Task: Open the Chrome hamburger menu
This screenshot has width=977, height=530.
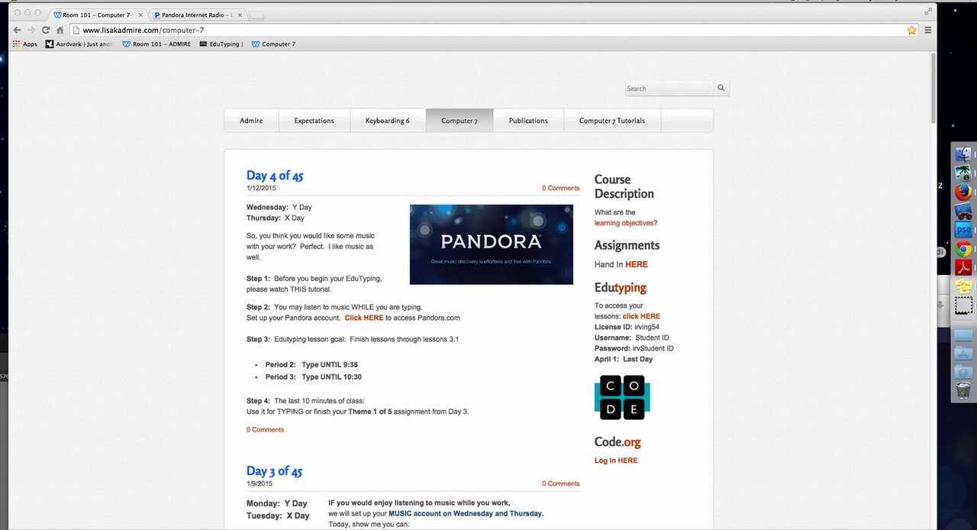Action: click(928, 30)
